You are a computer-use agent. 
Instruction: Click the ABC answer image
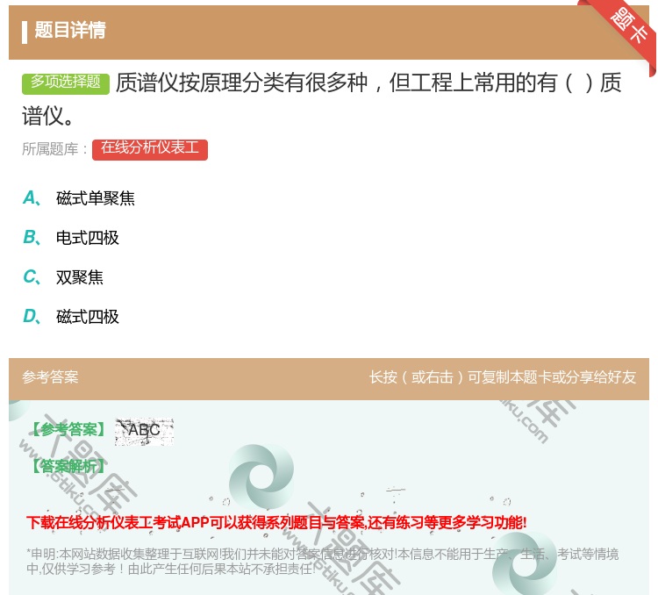(x=144, y=431)
